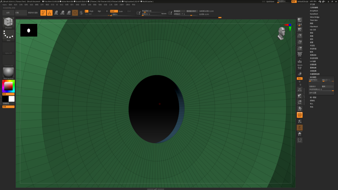Image resolution: width=338 pixels, height=190 pixels.
Task: Click the Actual size 100% icon
Action: [300, 42]
